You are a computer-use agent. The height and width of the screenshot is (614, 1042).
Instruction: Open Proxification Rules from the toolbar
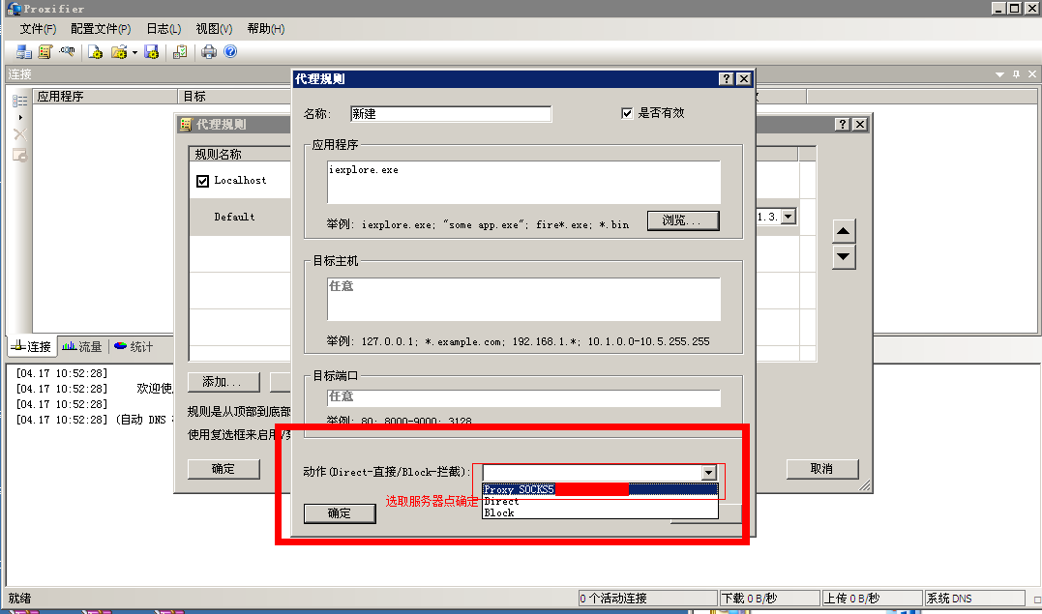click(x=45, y=52)
